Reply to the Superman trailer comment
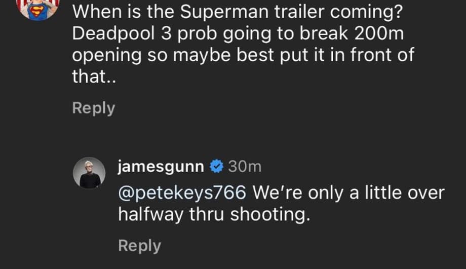Viewport: 466px width, 269px height. click(94, 108)
